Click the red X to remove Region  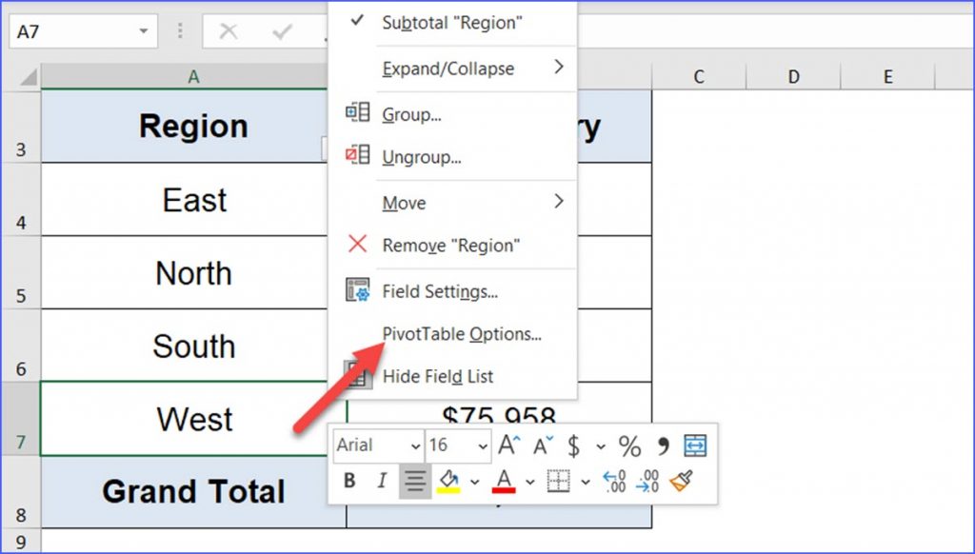(x=358, y=245)
